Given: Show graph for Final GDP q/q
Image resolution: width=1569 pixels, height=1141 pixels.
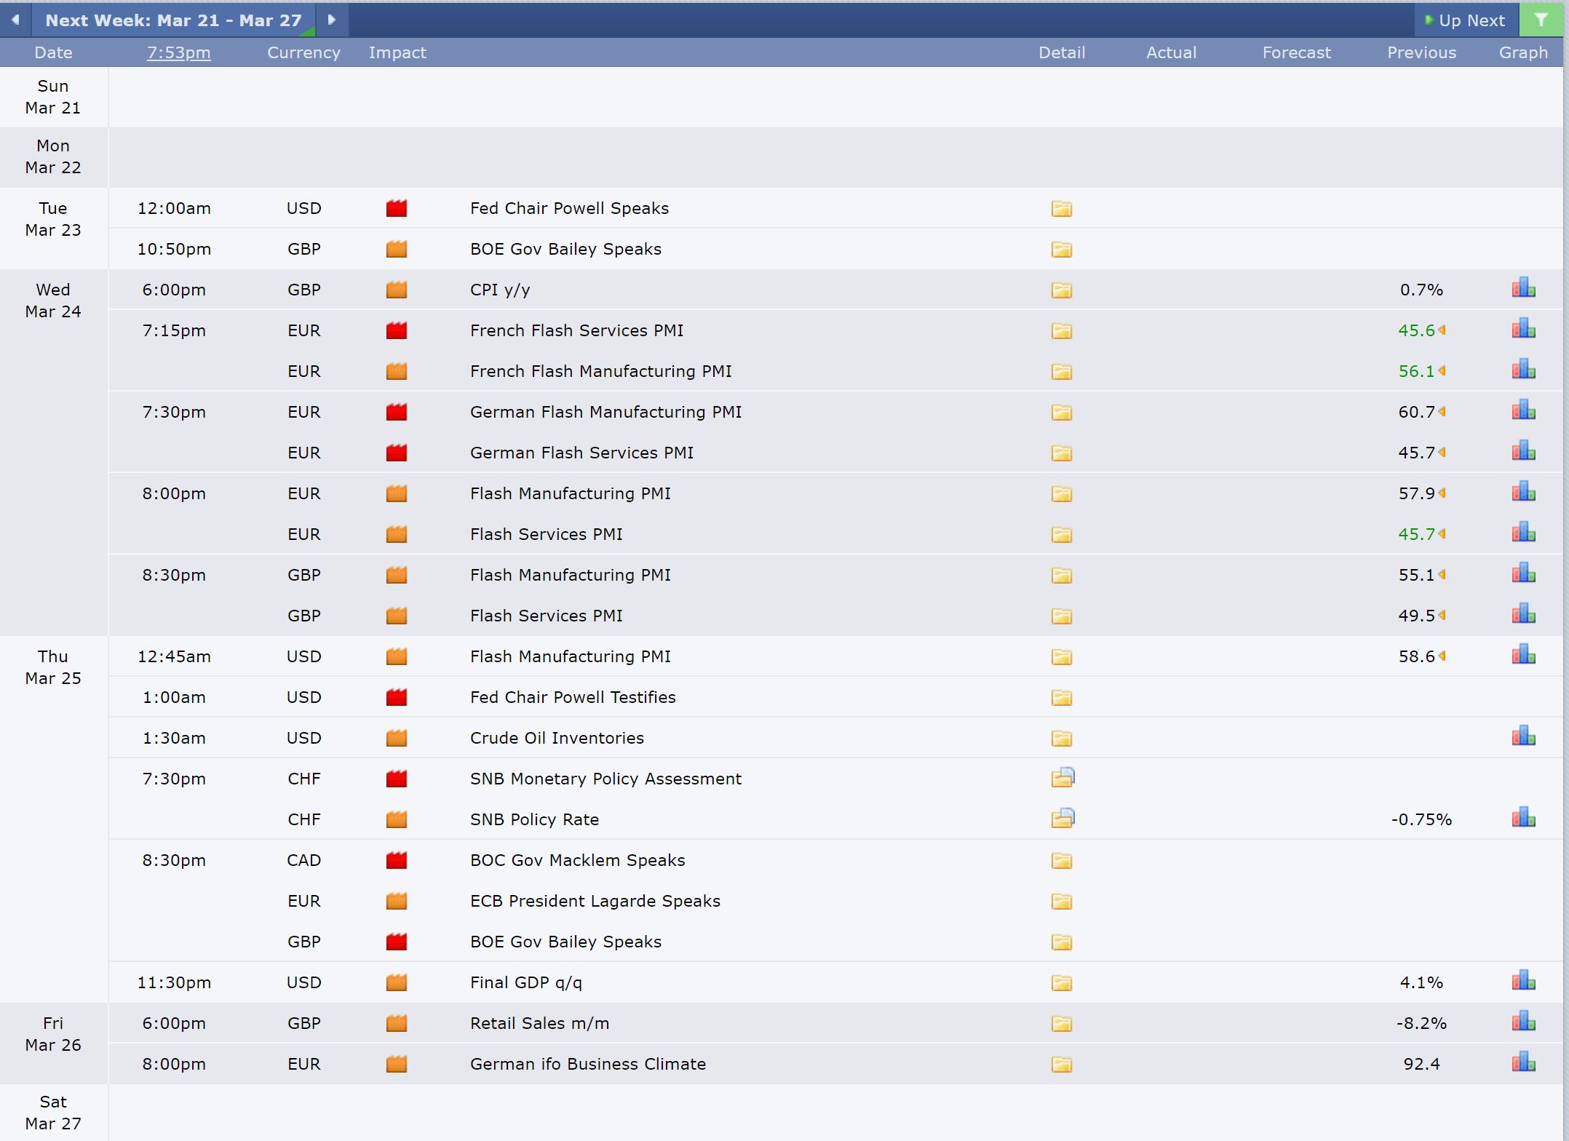Looking at the screenshot, I should tap(1523, 981).
